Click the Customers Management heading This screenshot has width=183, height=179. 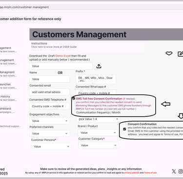[80, 34]
